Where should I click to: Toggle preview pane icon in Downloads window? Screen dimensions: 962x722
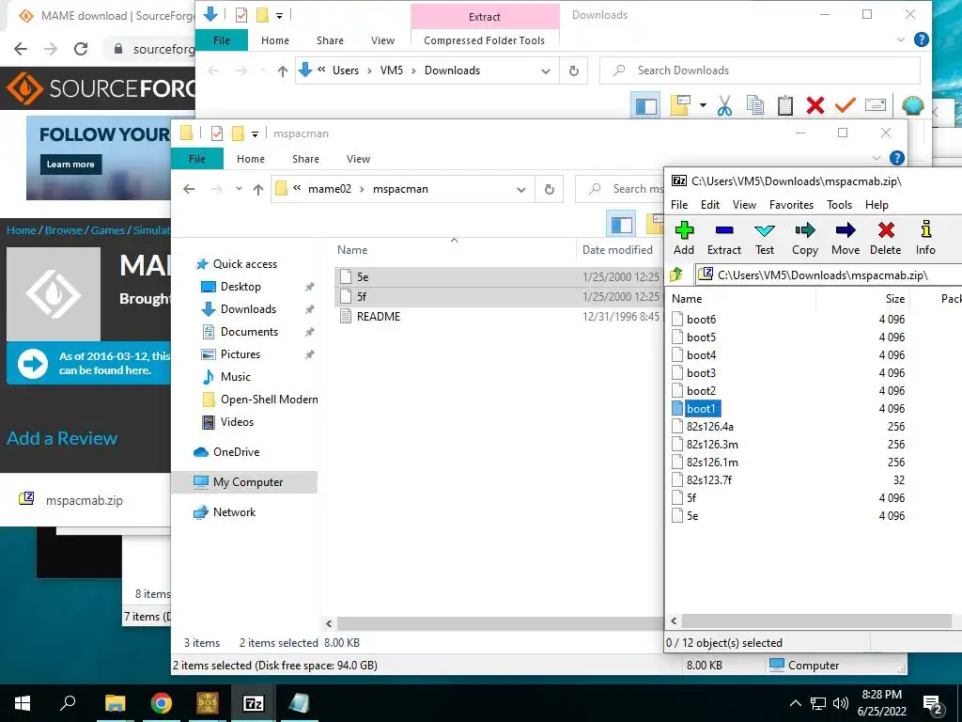(645, 105)
